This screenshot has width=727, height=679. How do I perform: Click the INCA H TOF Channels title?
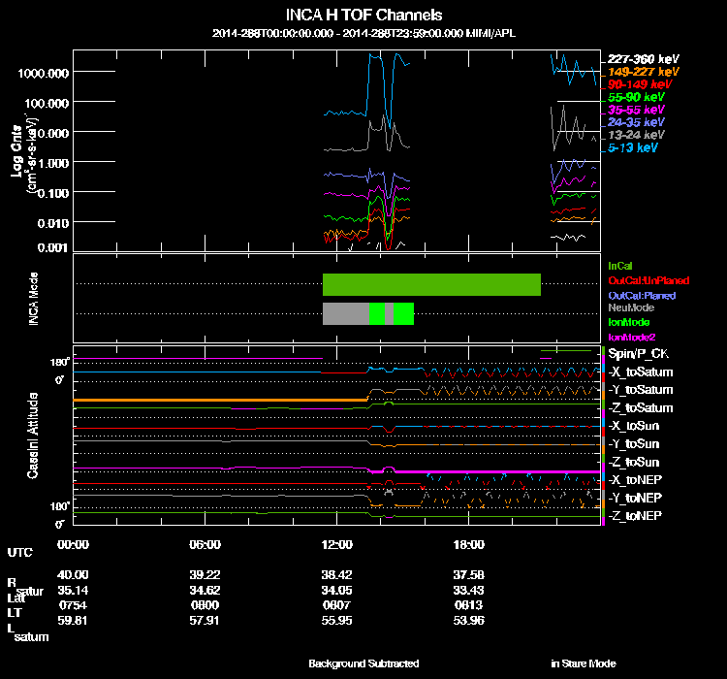click(363, 16)
